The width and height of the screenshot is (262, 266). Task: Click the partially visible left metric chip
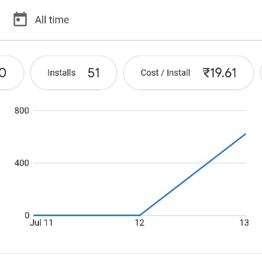coord(11,73)
